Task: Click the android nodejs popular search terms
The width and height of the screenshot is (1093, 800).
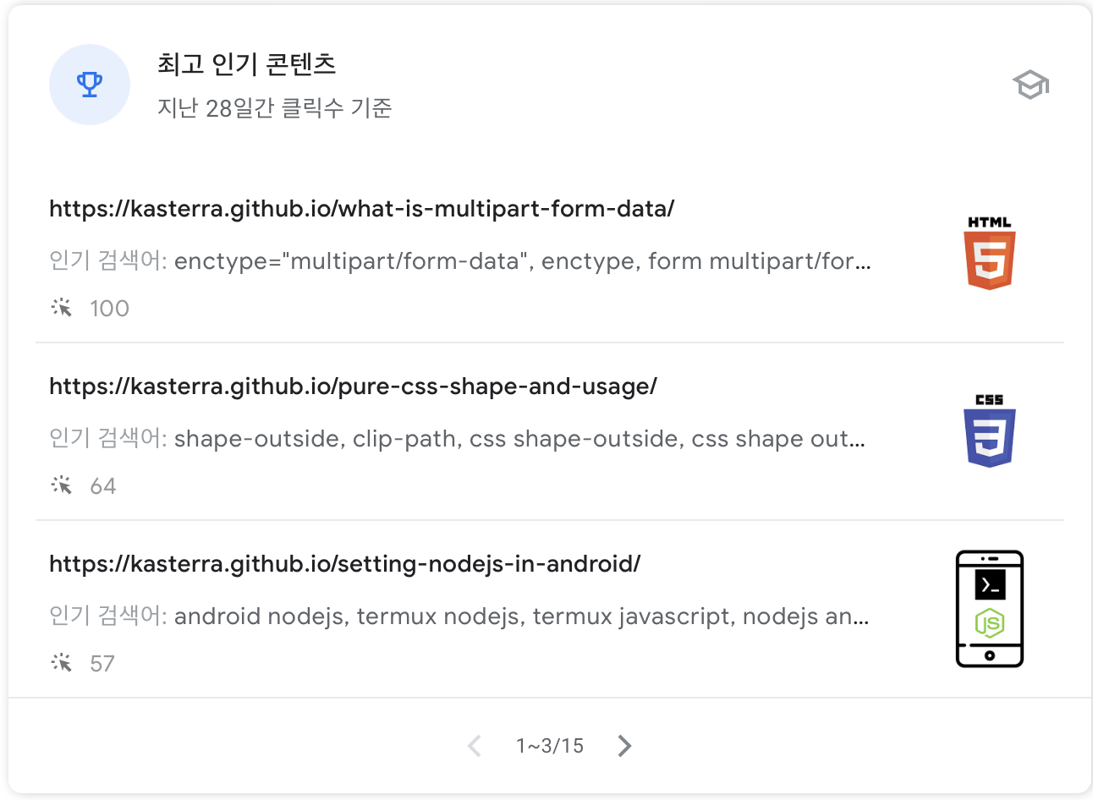Action: (459, 616)
